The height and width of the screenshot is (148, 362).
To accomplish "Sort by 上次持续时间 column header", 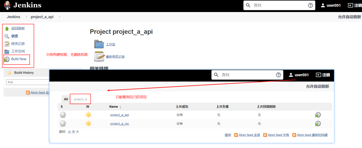I will [x=266, y=107].
